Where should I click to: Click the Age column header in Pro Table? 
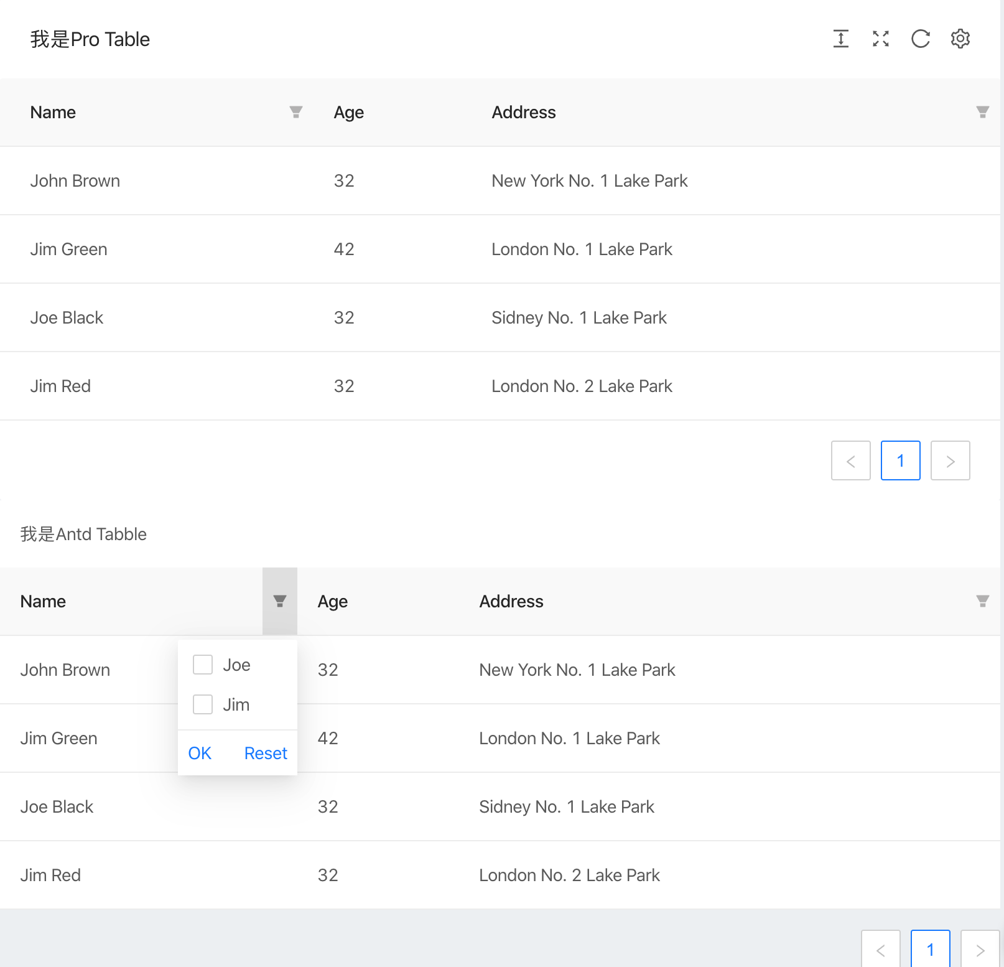coord(348,112)
